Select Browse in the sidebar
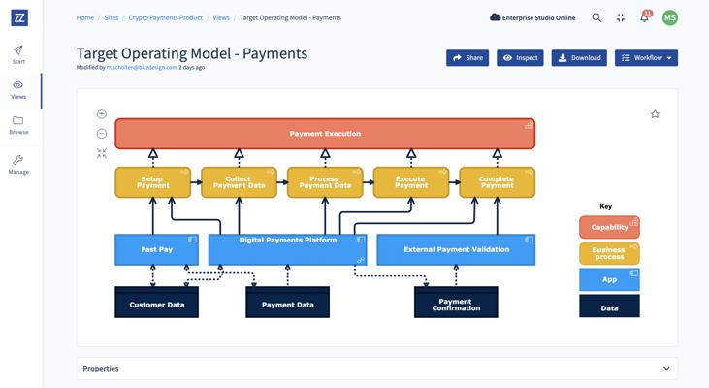This screenshot has width=709, height=388. (x=18, y=125)
